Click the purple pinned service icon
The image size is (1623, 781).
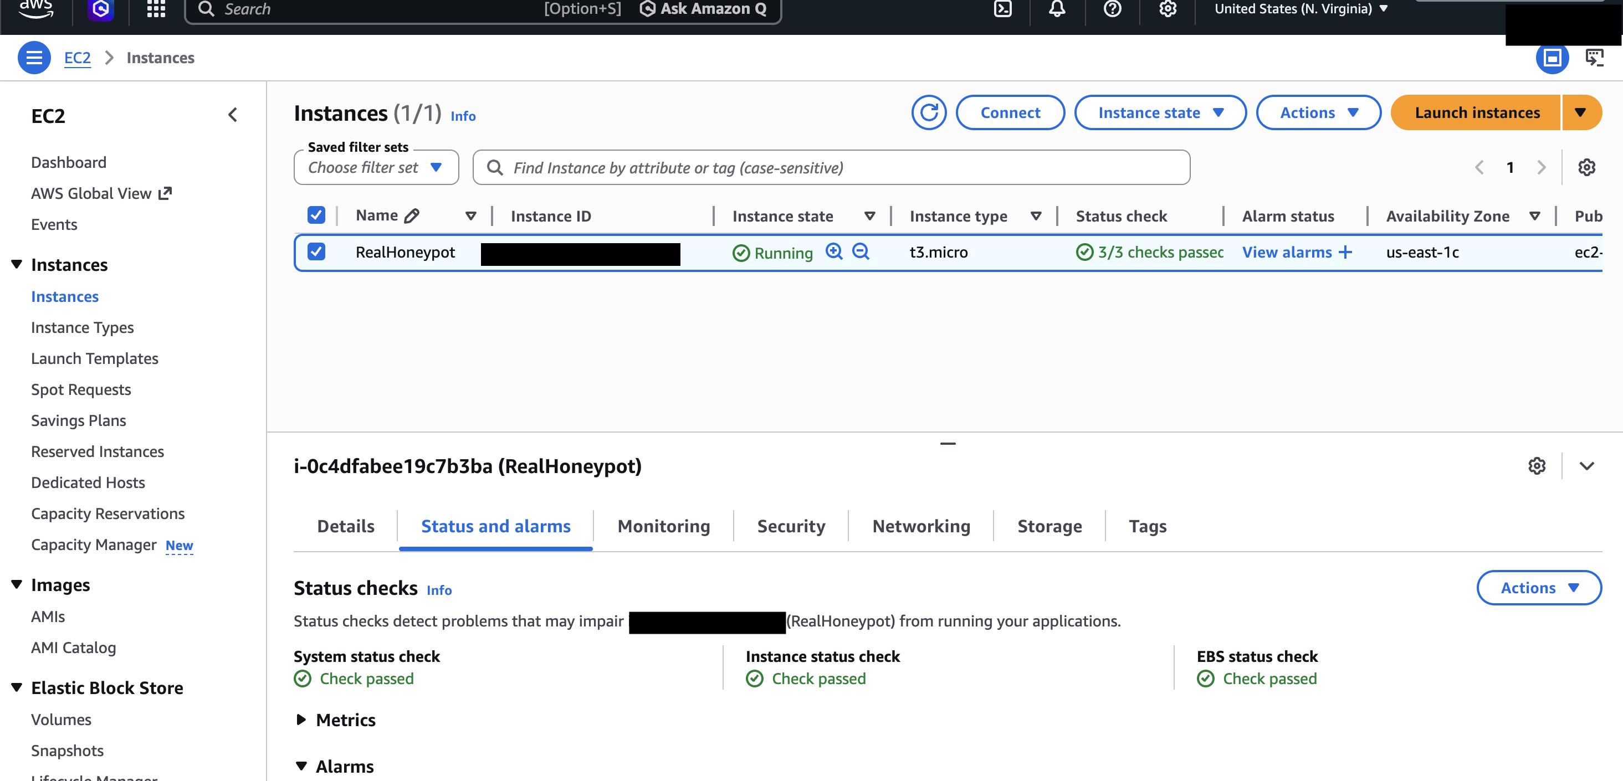click(x=101, y=9)
